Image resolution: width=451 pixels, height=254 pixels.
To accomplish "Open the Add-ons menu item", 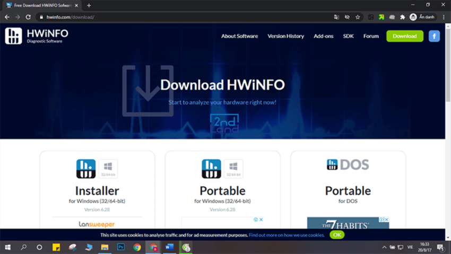I will pyautogui.click(x=323, y=36).
